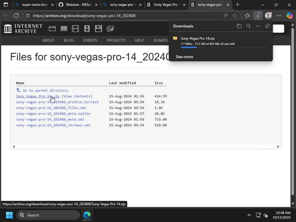
Task: Click the 424.5M size value
Action: point(161,96)
